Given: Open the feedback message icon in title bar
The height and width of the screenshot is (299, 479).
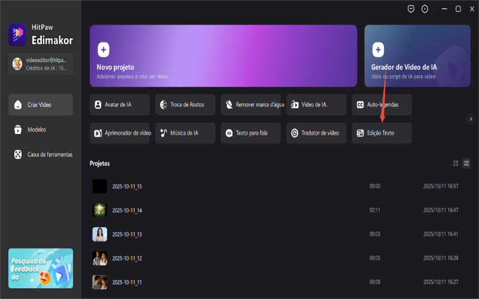Looking at the screenshot, I should coord(411,9).
